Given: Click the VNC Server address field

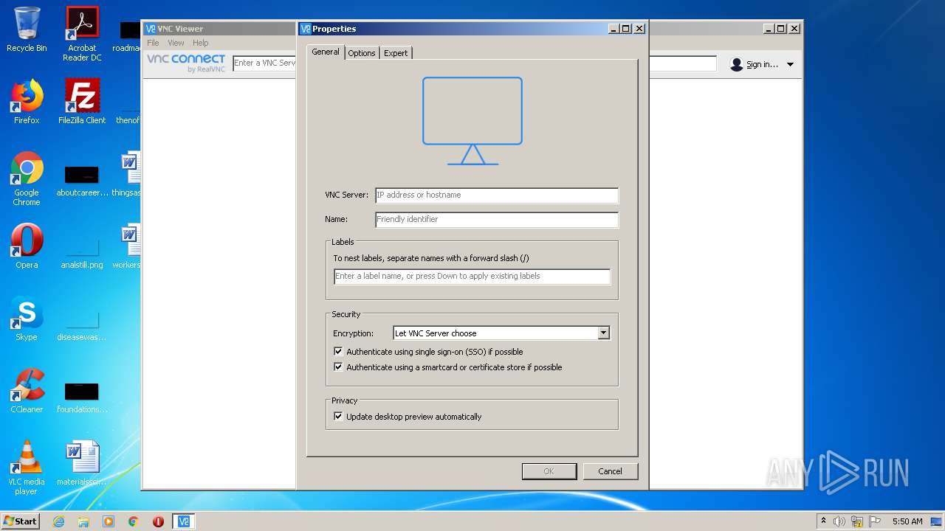Looking at the screenshot, I should [496, 195].
